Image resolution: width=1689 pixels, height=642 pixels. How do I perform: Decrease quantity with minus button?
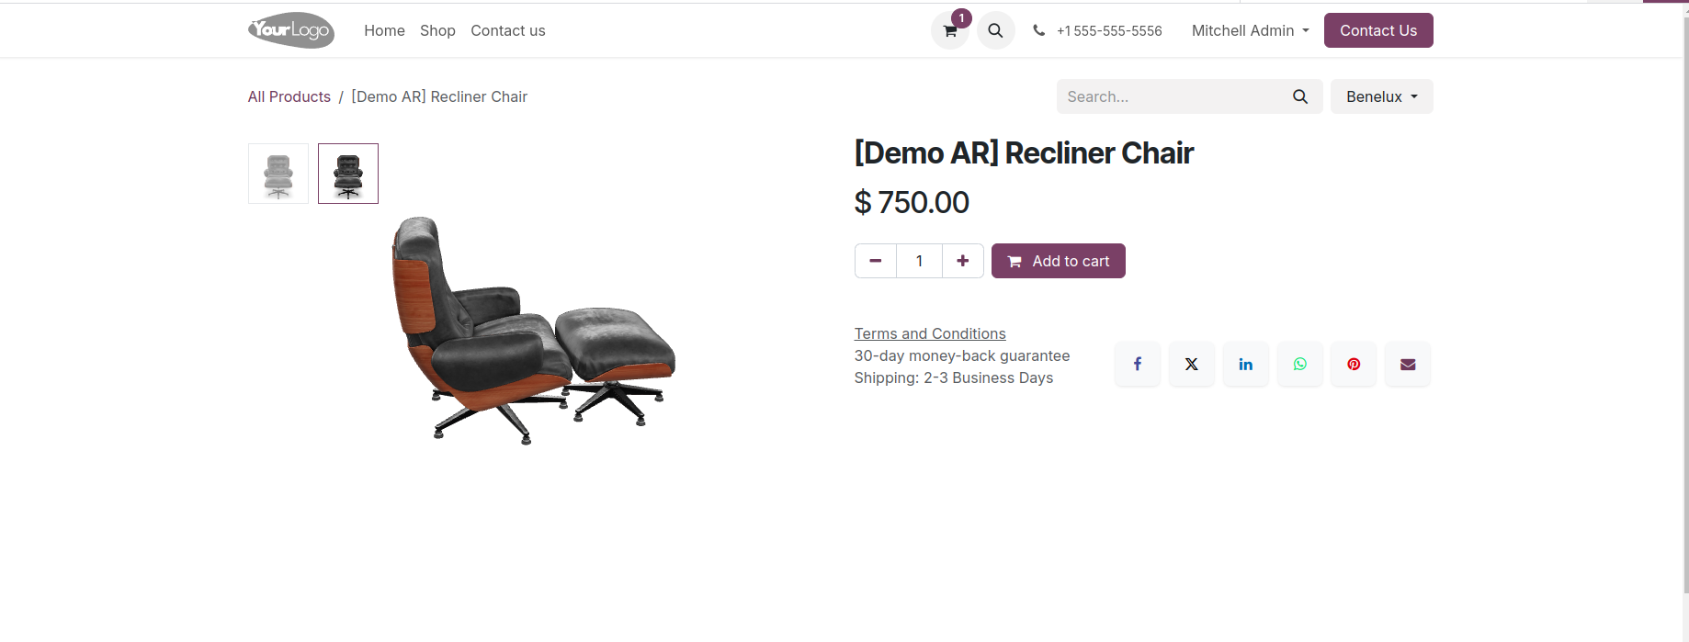click(x=876, y=261)
